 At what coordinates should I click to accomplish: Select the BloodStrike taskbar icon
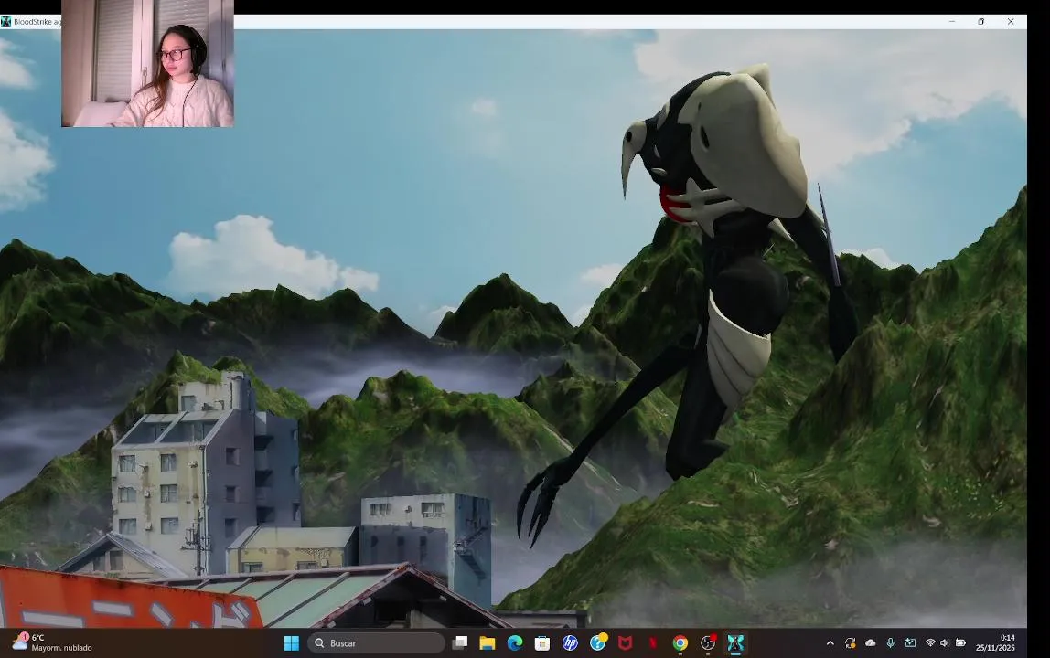pos(735,643)
